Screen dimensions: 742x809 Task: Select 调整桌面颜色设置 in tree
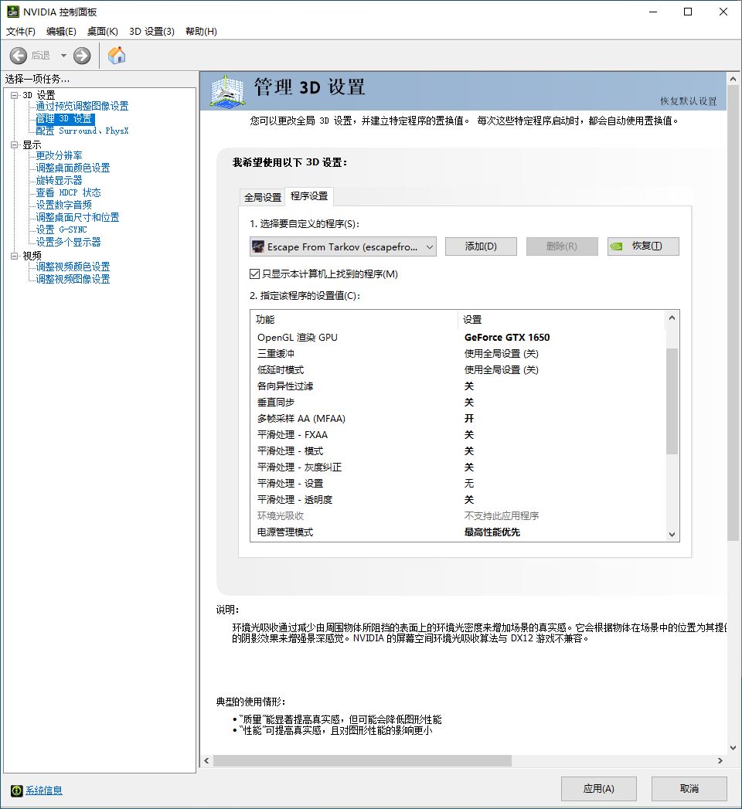tap(73, 168)
